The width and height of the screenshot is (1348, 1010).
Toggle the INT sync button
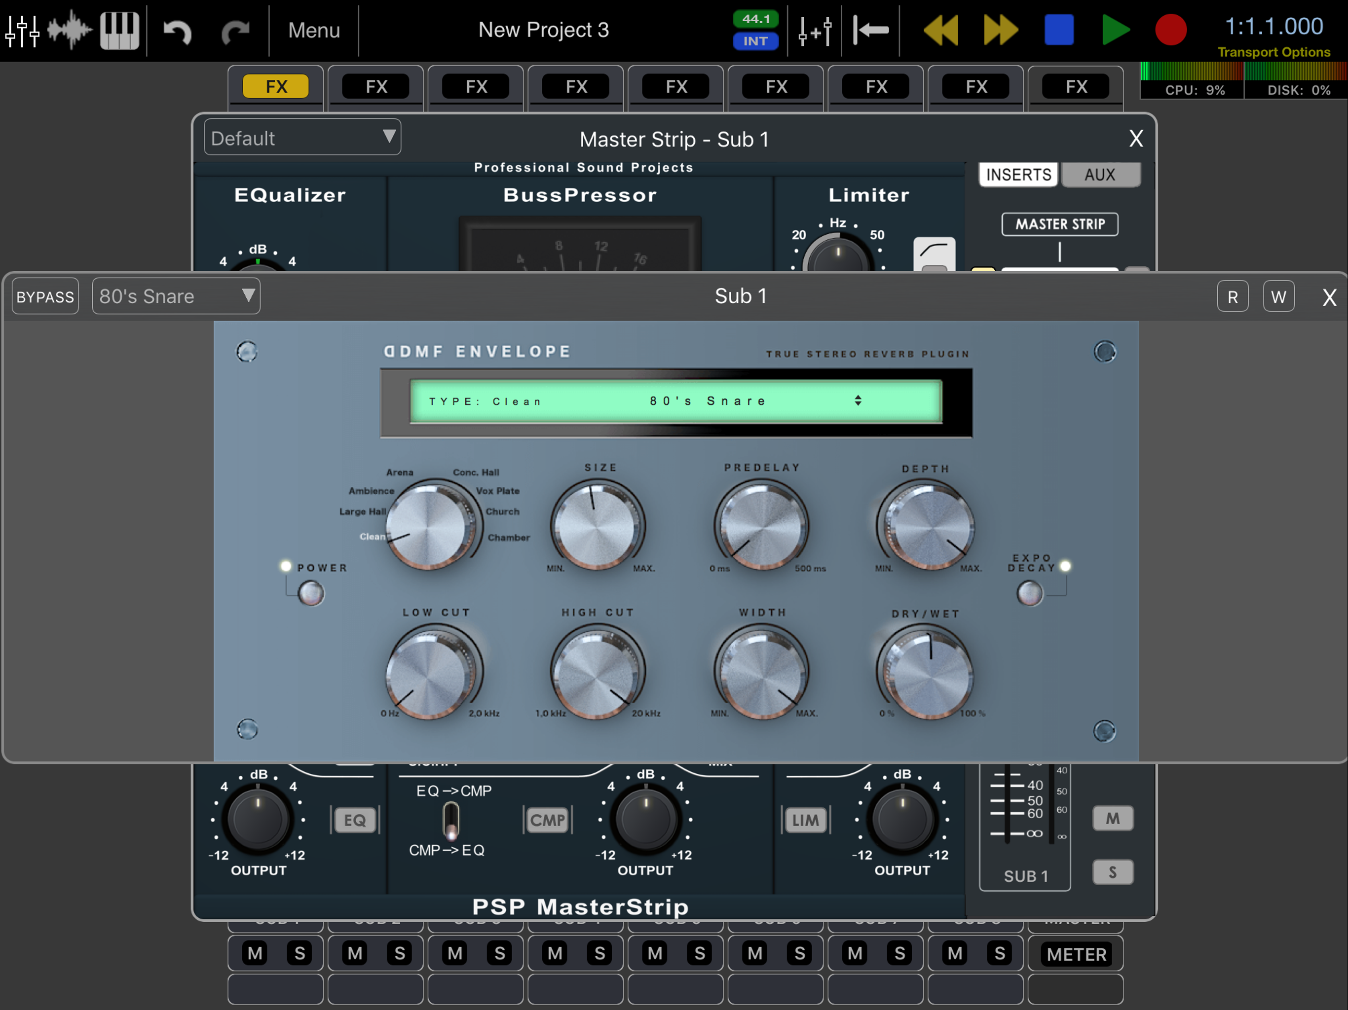click(x=756, y=41)
